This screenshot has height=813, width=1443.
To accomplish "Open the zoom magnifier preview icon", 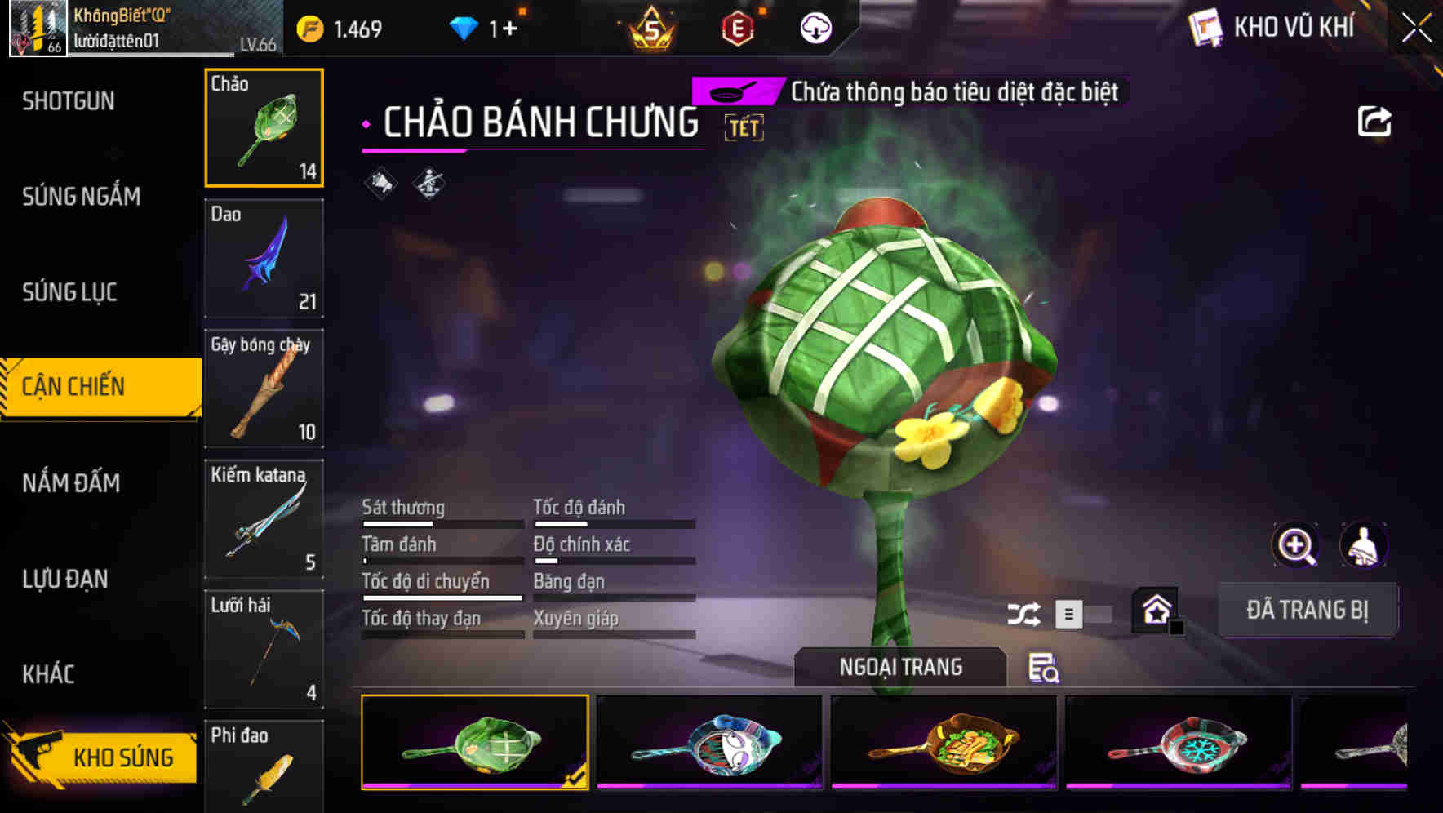I will pyautogui.click(x=1296, y=545).
